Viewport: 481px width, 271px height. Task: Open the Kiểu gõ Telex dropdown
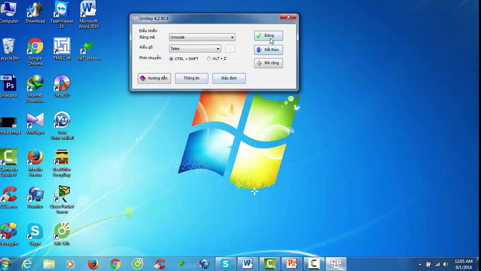click(195, 49)
